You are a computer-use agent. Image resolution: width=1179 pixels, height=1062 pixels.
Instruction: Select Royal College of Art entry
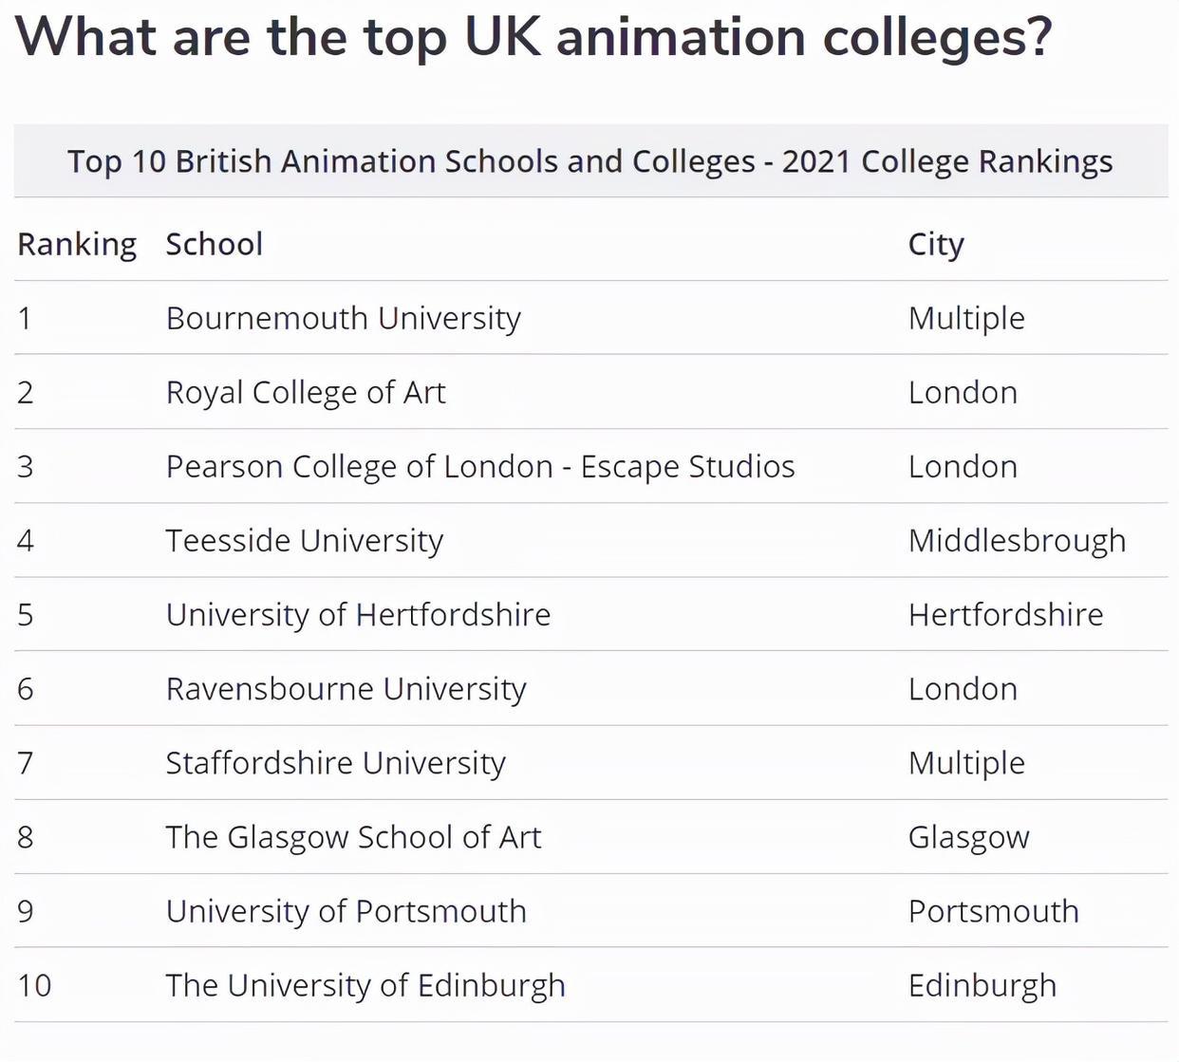coord(305,392)
